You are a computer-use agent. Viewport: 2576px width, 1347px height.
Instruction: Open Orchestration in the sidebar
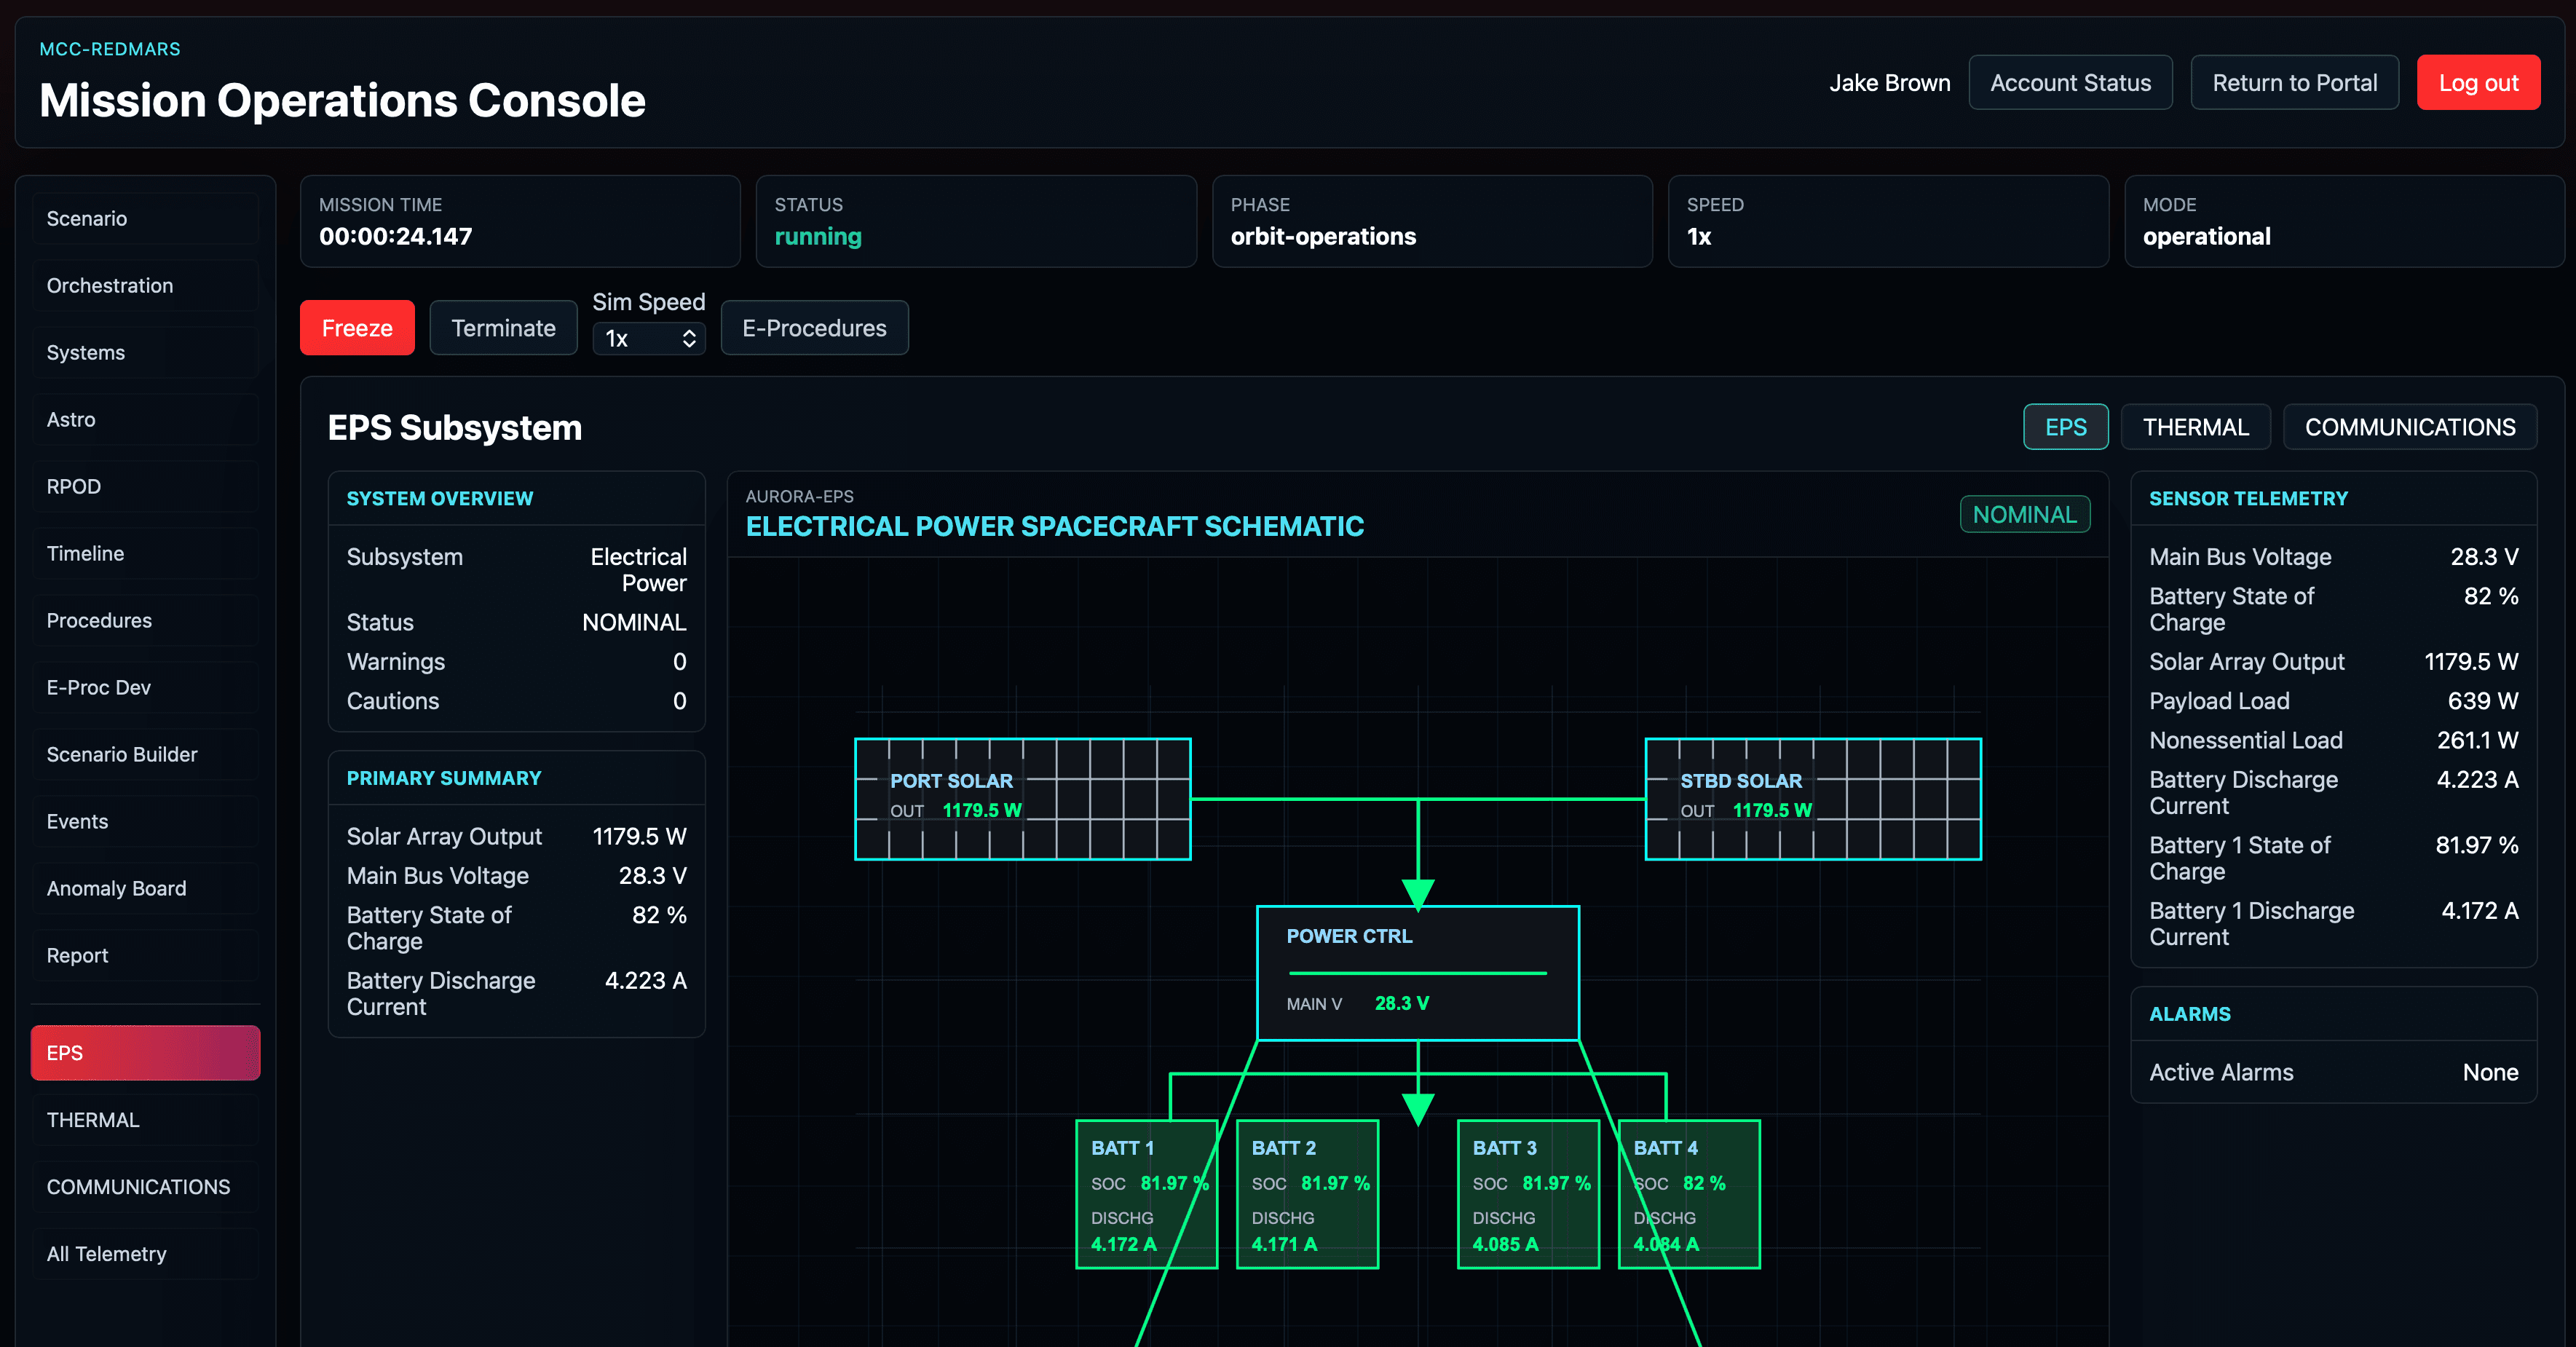pyautogui.click(x=145, y=285)
